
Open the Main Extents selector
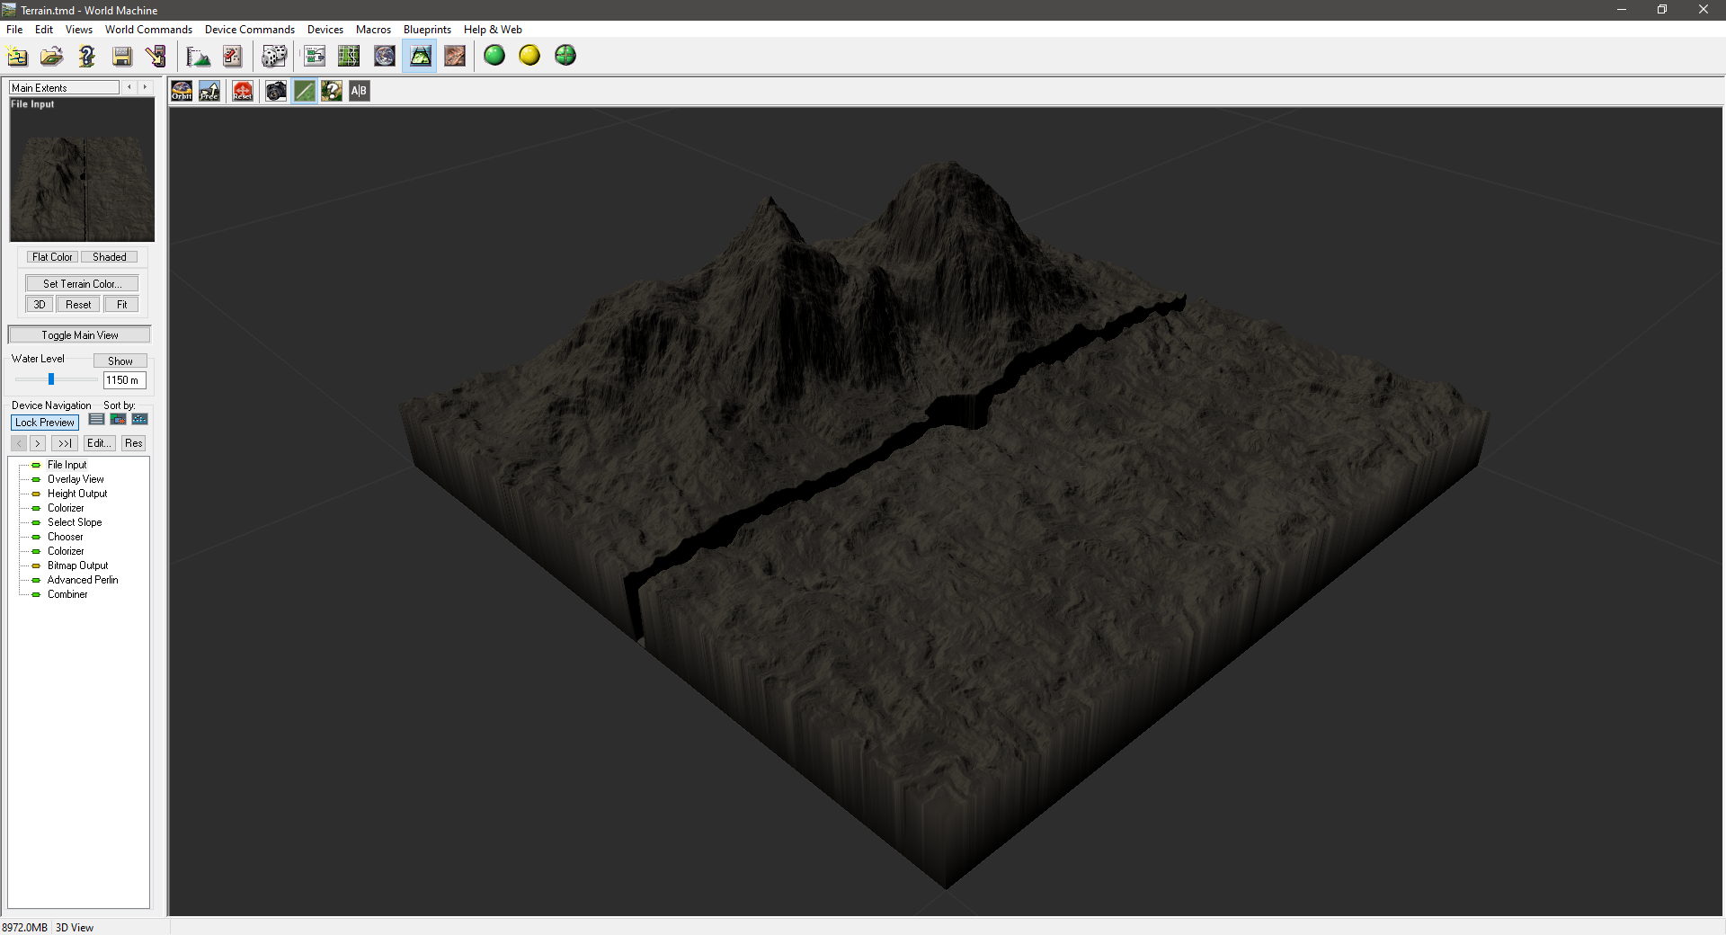coord(64,87)
